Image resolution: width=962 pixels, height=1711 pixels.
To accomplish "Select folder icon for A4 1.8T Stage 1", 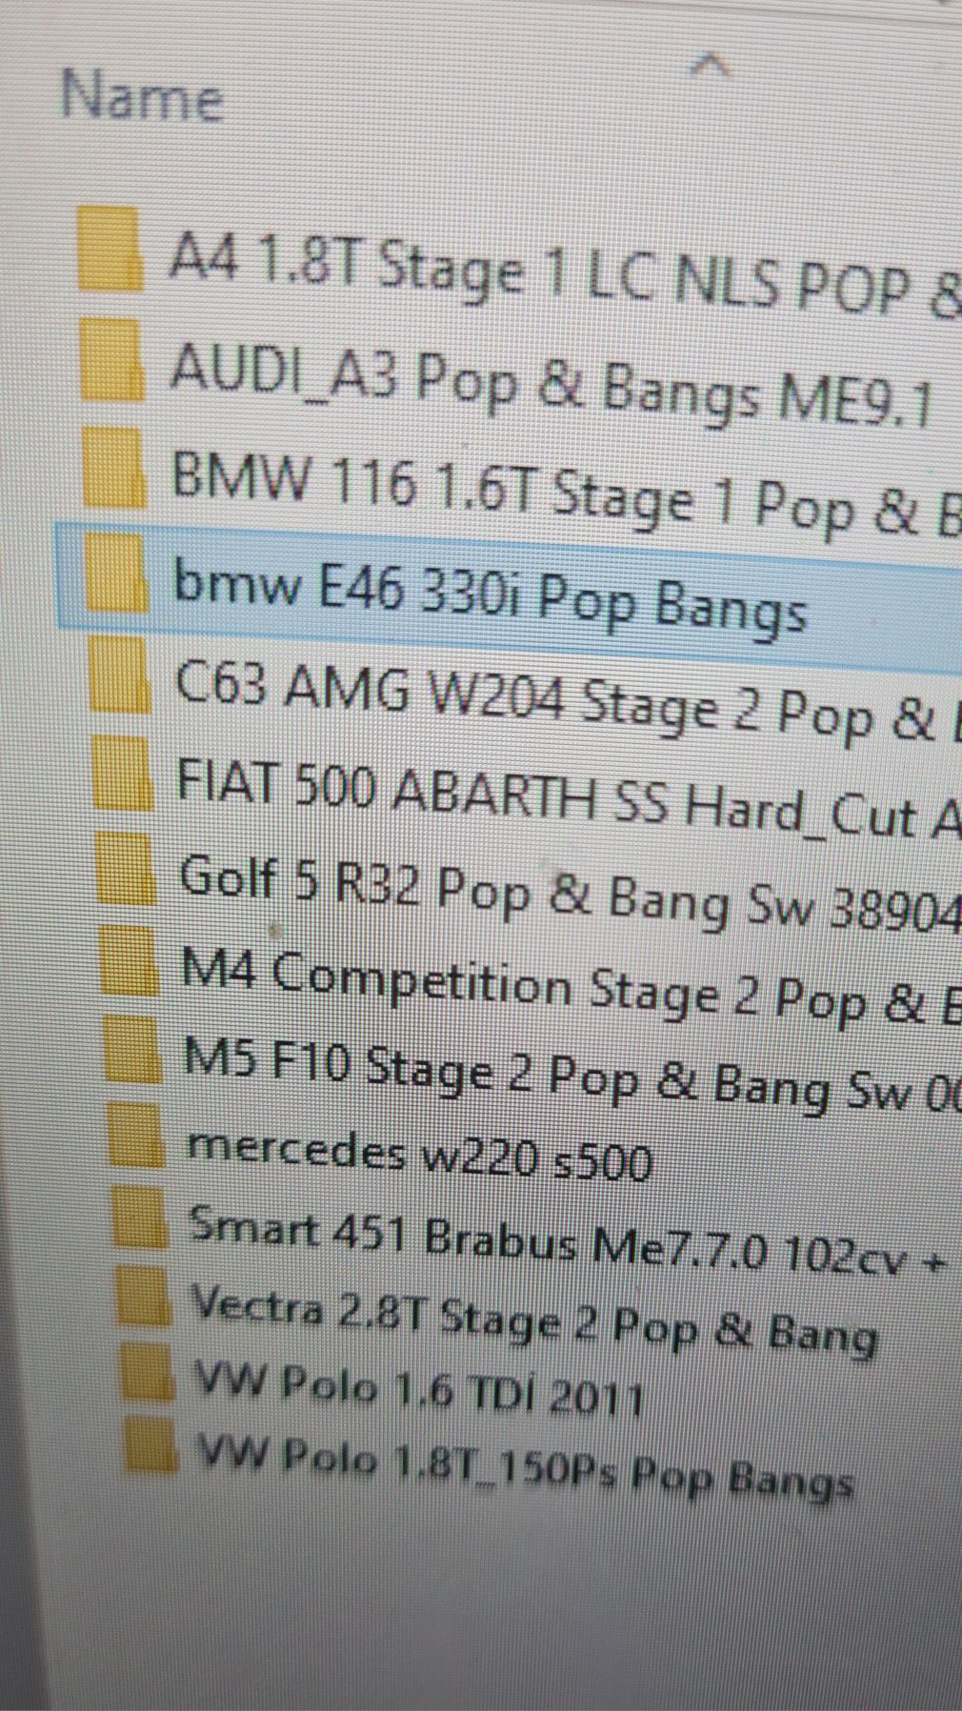I will click(x=110, y=249).
